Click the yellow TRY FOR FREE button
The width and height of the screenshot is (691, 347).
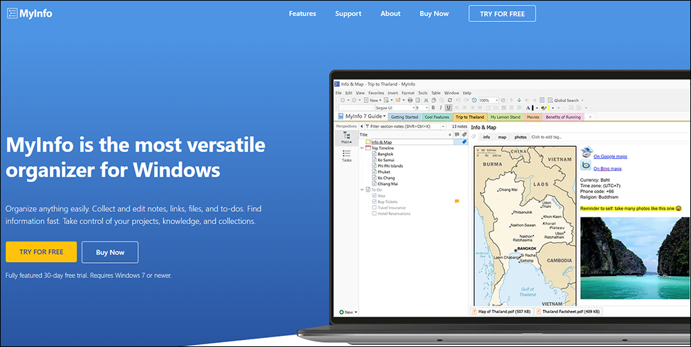click(41, 252)
